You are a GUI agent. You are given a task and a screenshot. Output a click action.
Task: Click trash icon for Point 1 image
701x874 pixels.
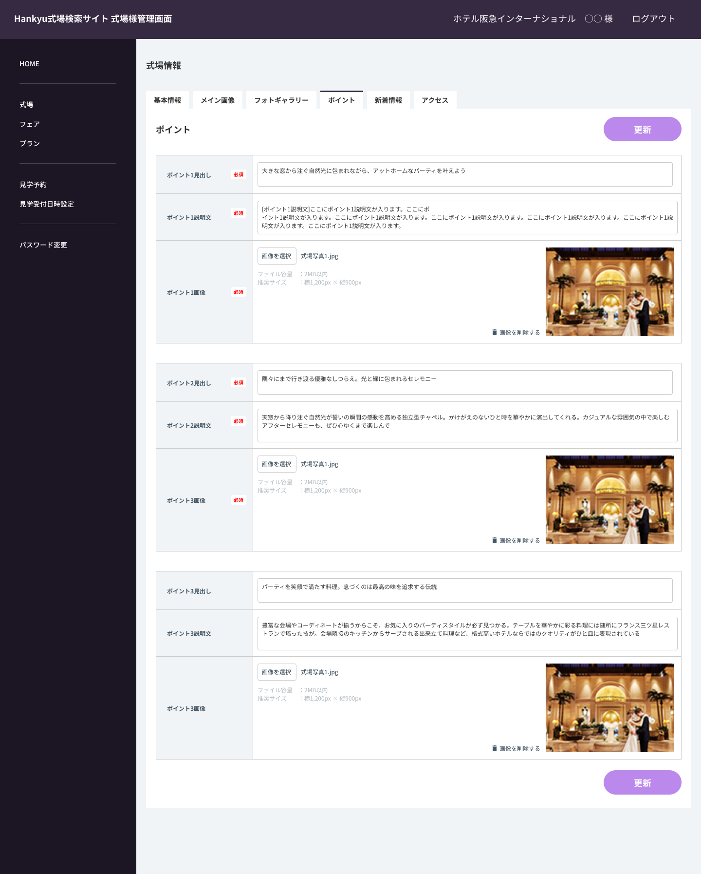point(495,332)
